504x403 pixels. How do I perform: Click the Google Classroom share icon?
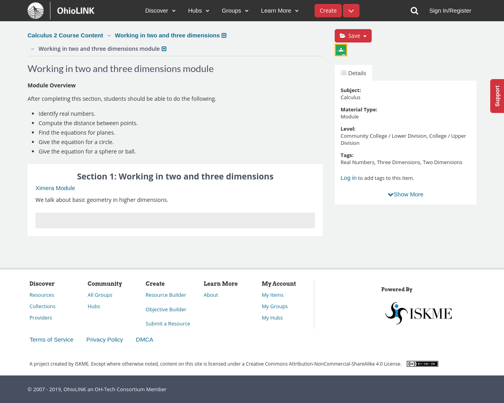pyautogui.click(x=341, y=50)
